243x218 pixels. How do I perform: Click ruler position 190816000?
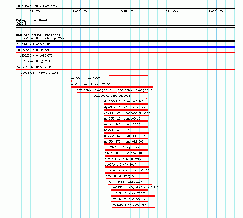point(80,11)
